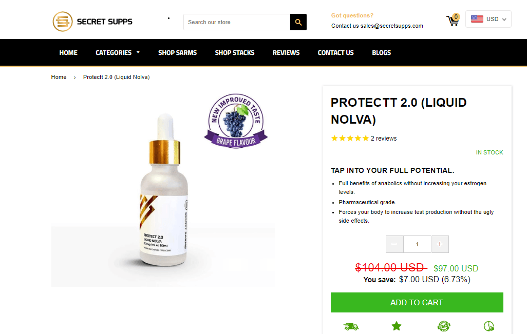Click the five-star rating

coord(350,139)
